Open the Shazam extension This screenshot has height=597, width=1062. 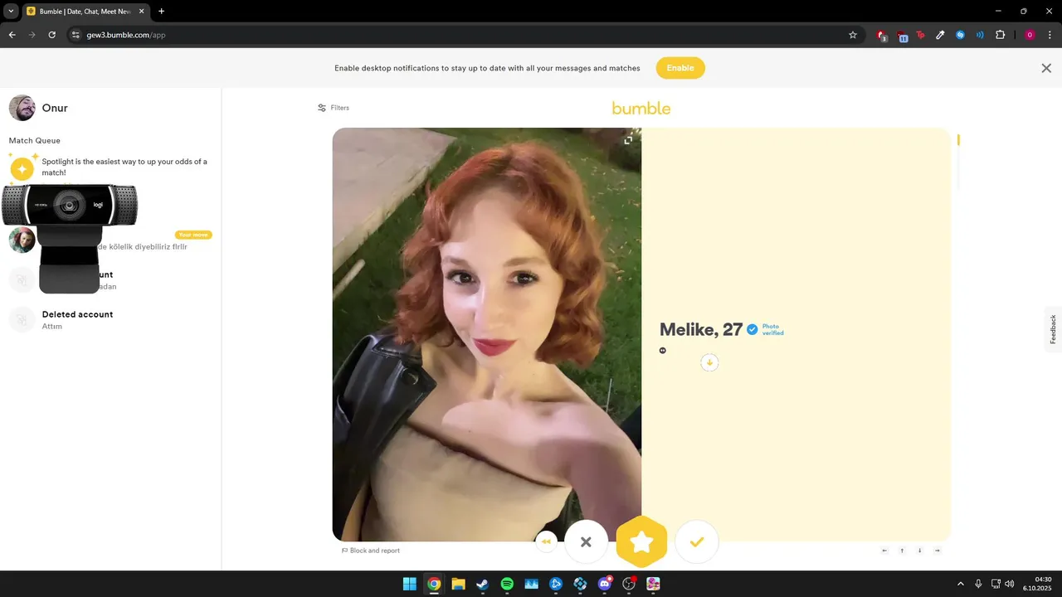(960, 35)
